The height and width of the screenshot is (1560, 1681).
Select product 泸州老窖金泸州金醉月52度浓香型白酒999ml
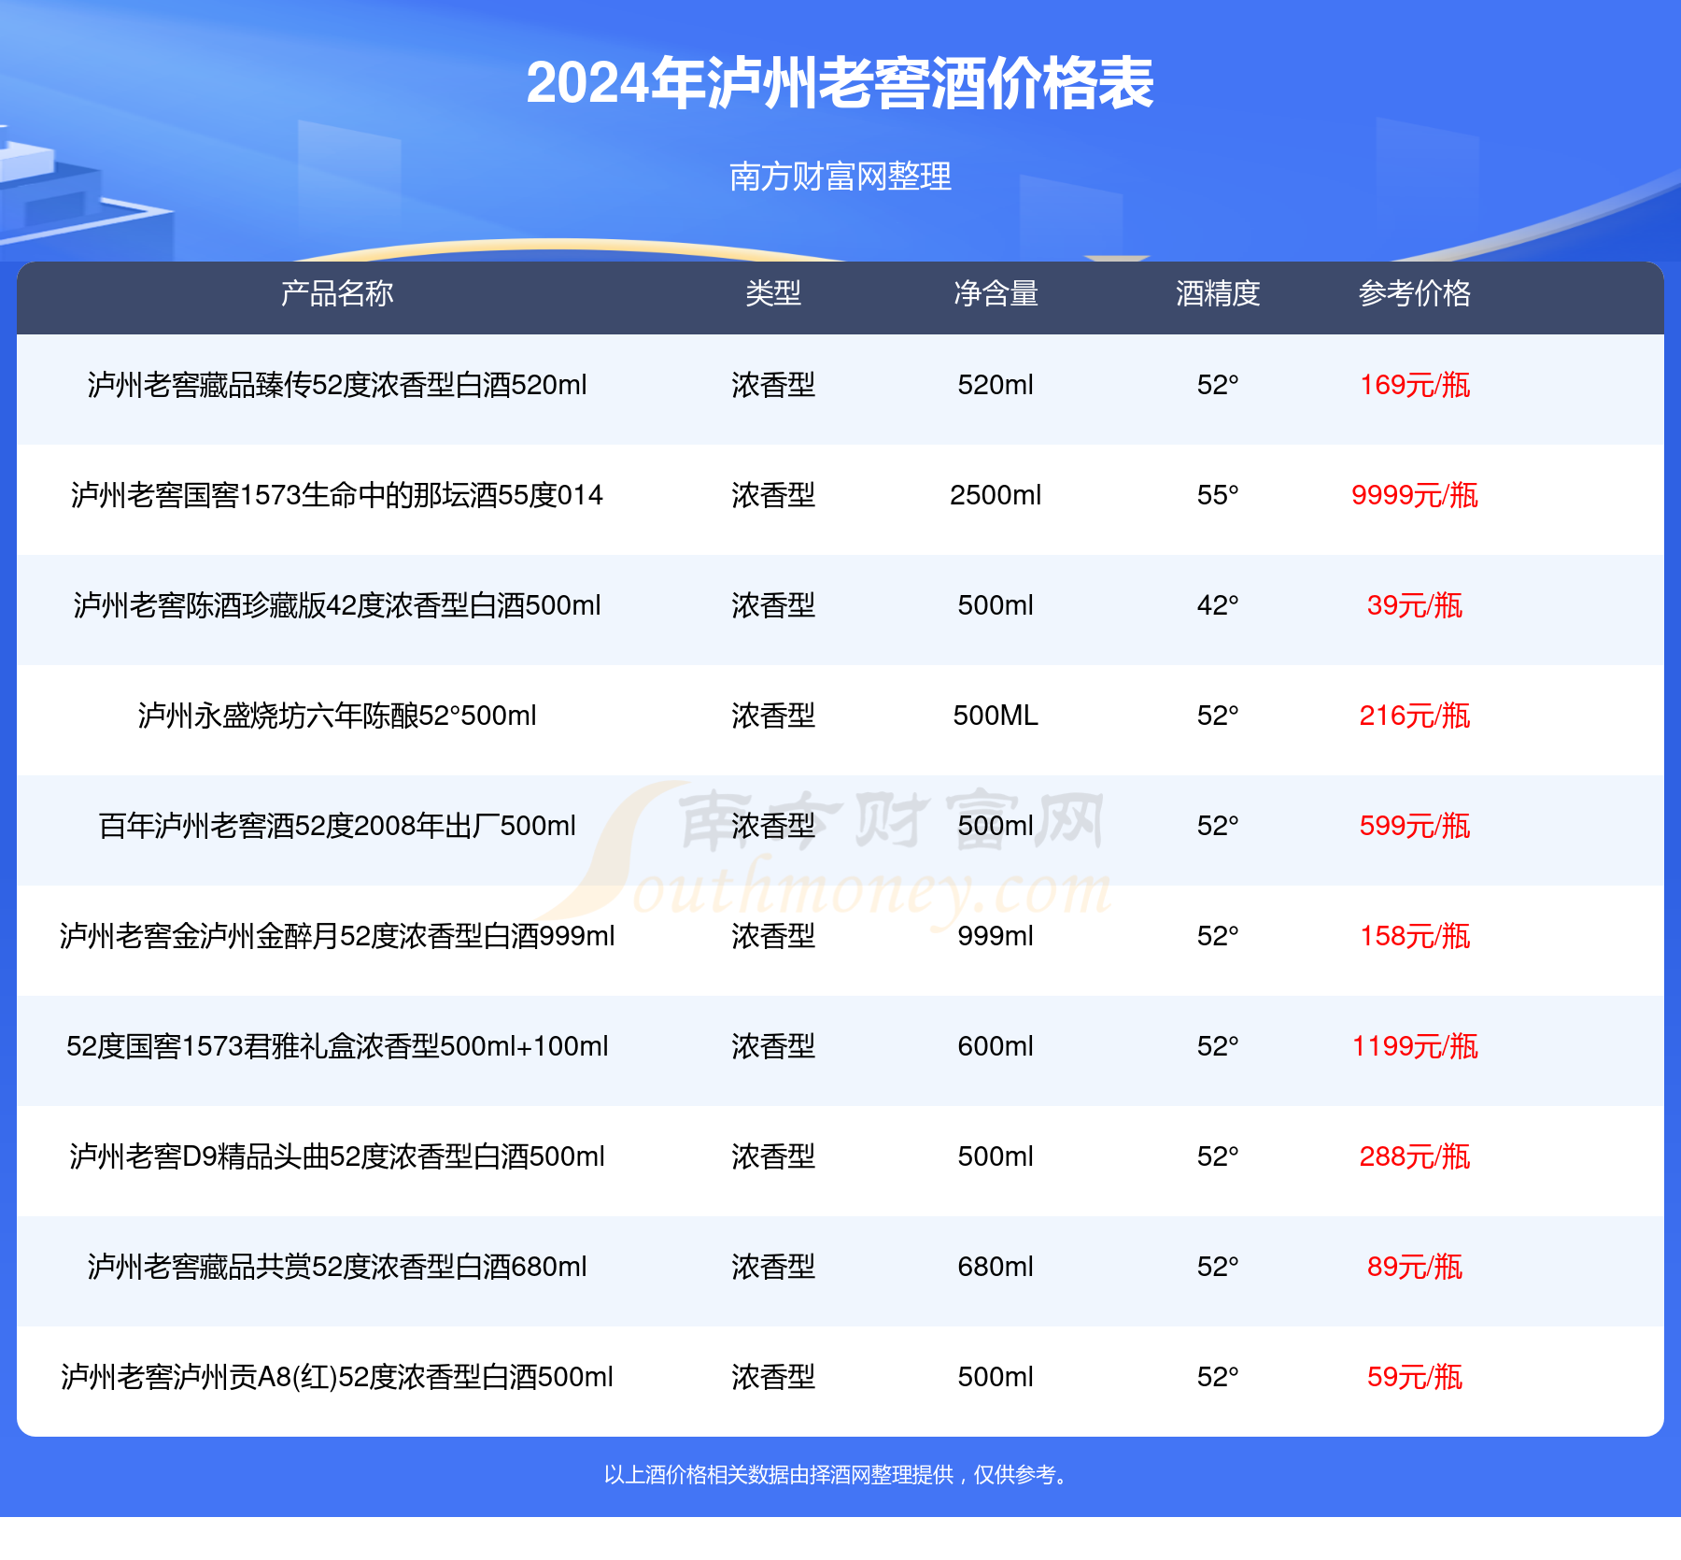click(337, 936)
